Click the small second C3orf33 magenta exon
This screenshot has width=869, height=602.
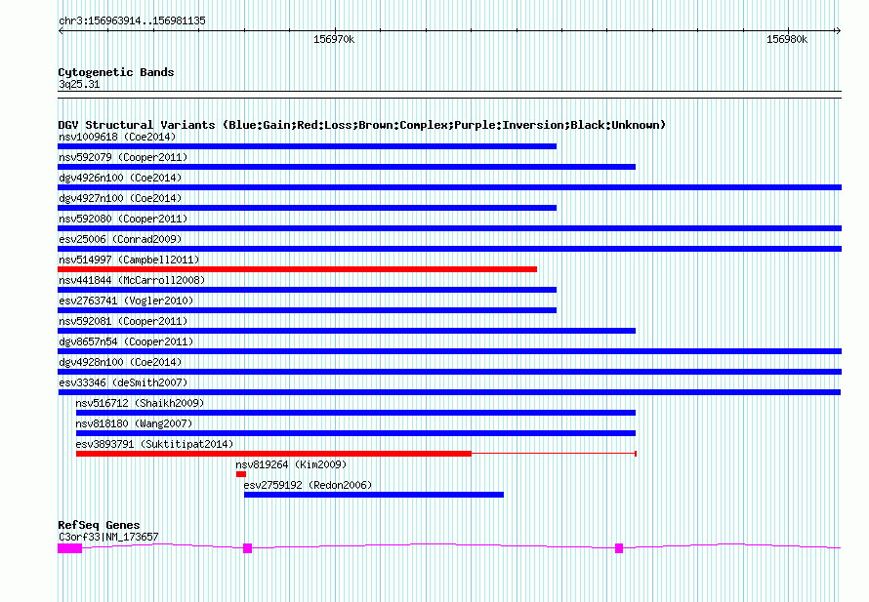tap(248, 548)
